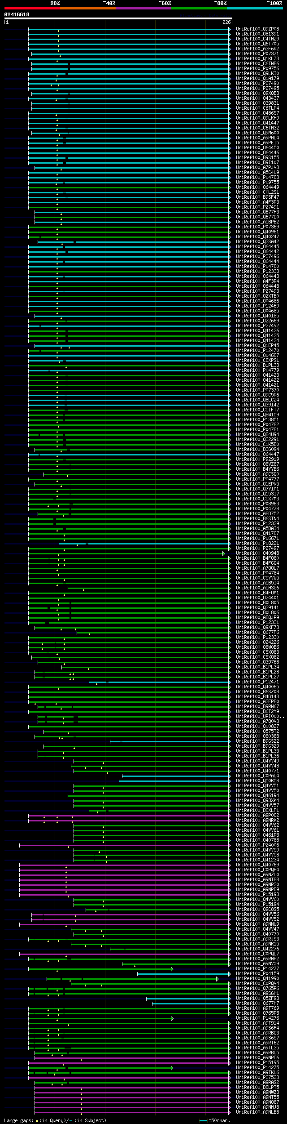Click the orange ~40% identity legend segment
287x1124 pixels.
[88, 8]
